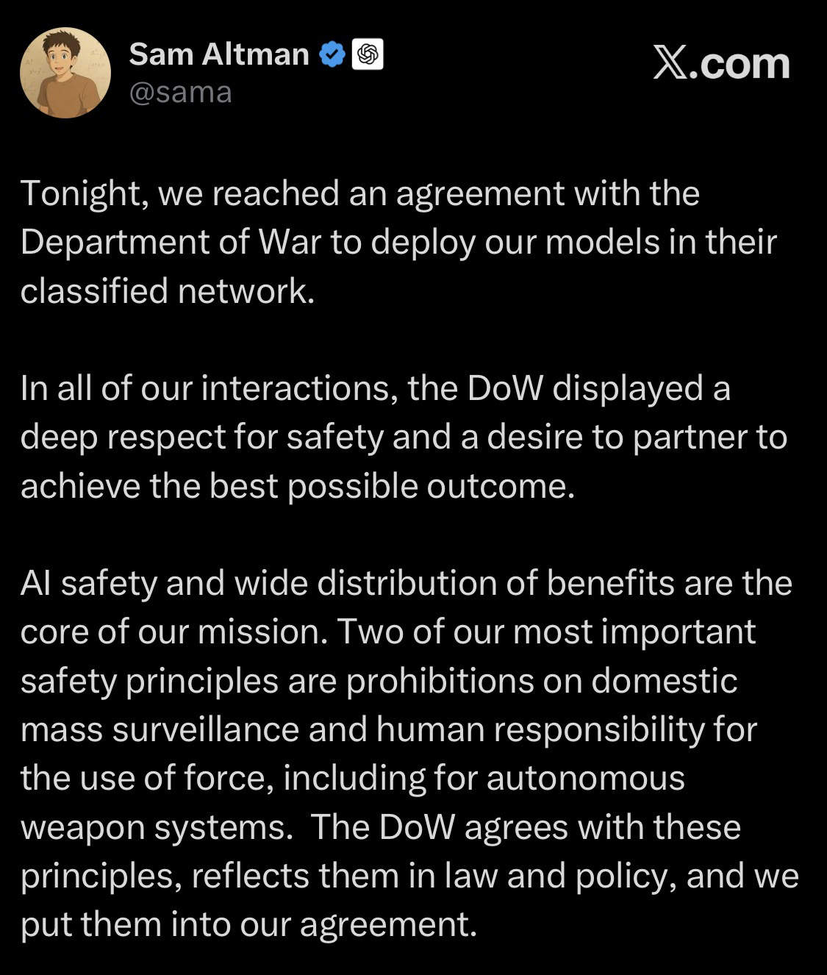The width and height of the screenshot is (827, 975).
Task: Click the "classified network." text
Action: 167,291
